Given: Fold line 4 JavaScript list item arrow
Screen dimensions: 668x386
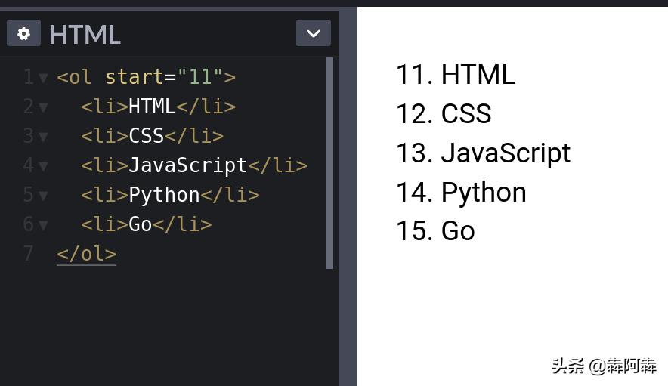Looking at the screenshot, I should pyautogui.click(x=43, y=165).
